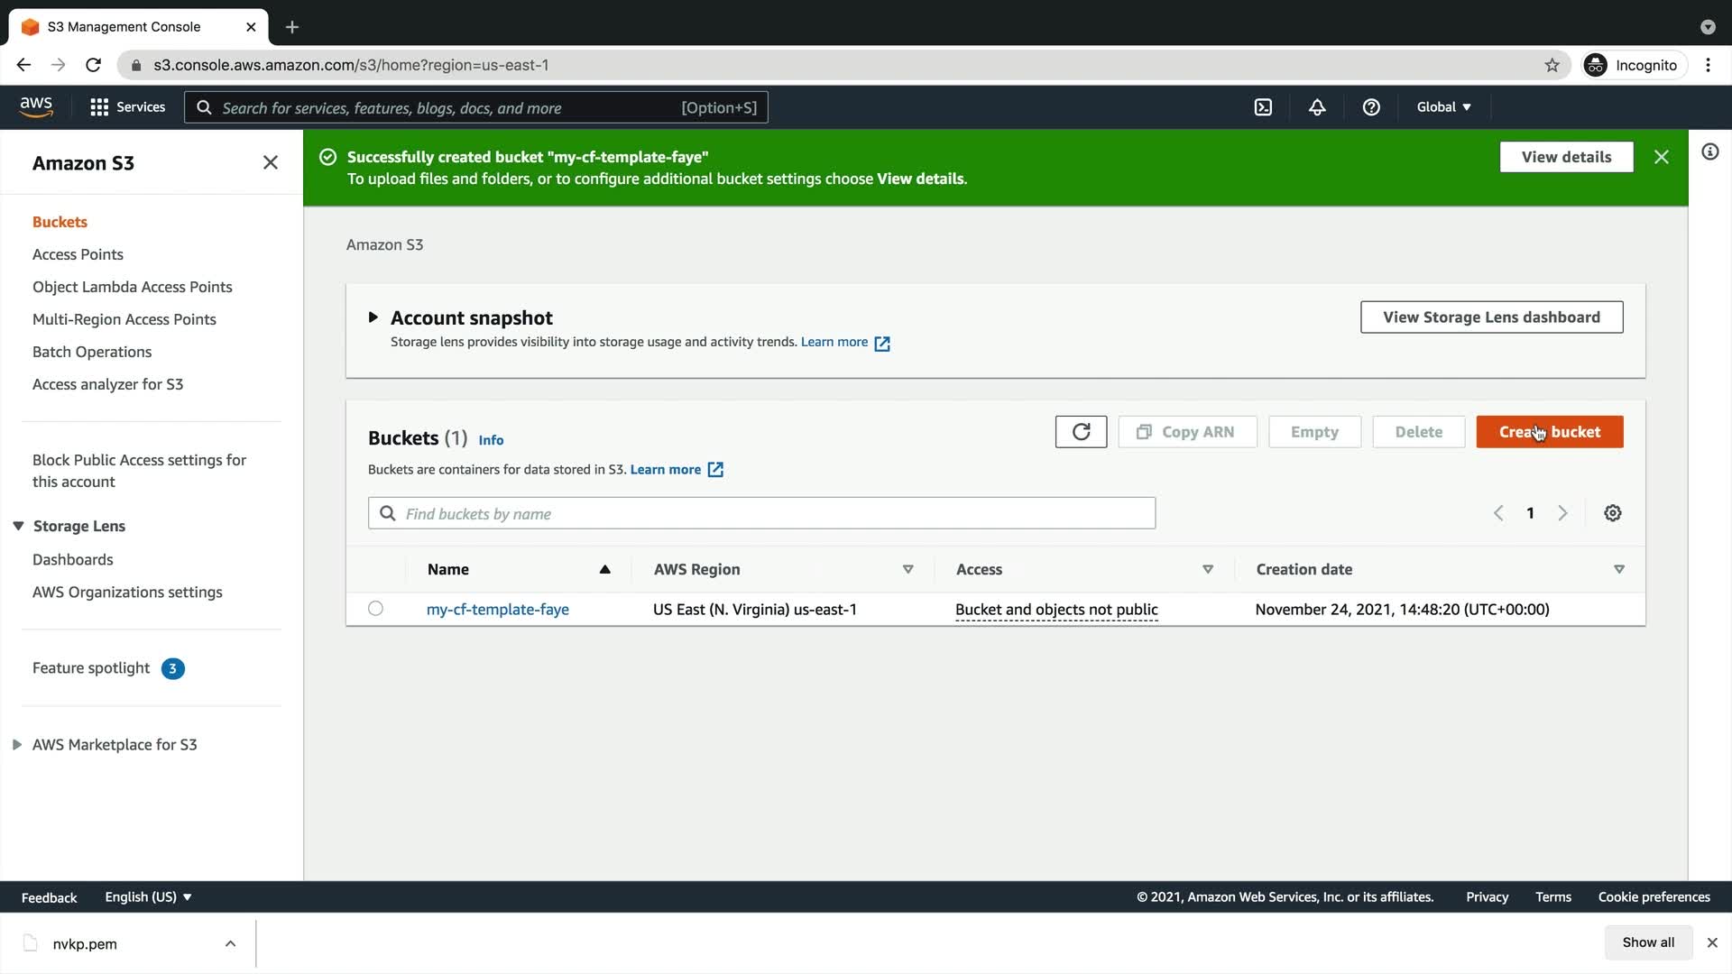Collapse the Storage Lens section

coord(18,526)
